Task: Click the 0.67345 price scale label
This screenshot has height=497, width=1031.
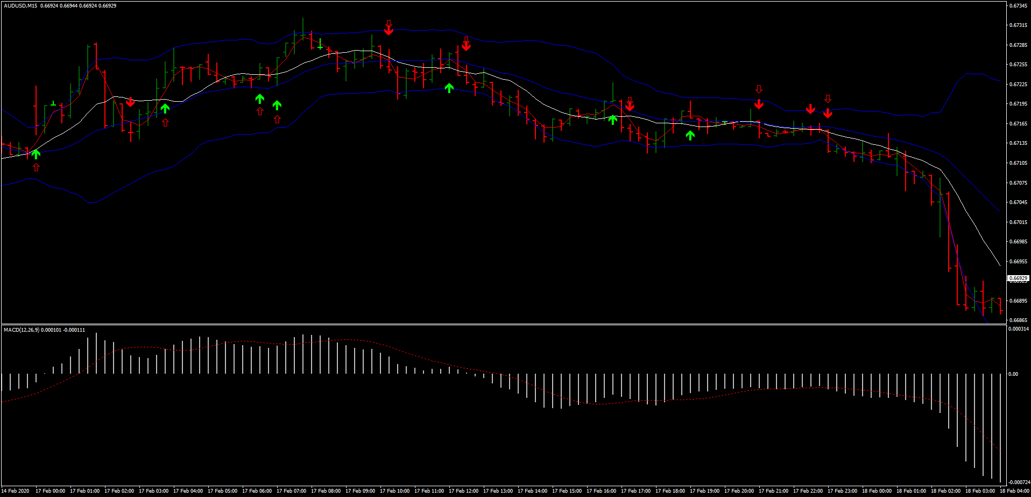Action: (1018, 6)
